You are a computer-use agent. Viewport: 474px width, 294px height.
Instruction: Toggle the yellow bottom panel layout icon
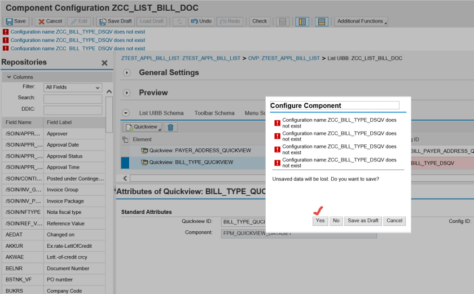[321, 21]
